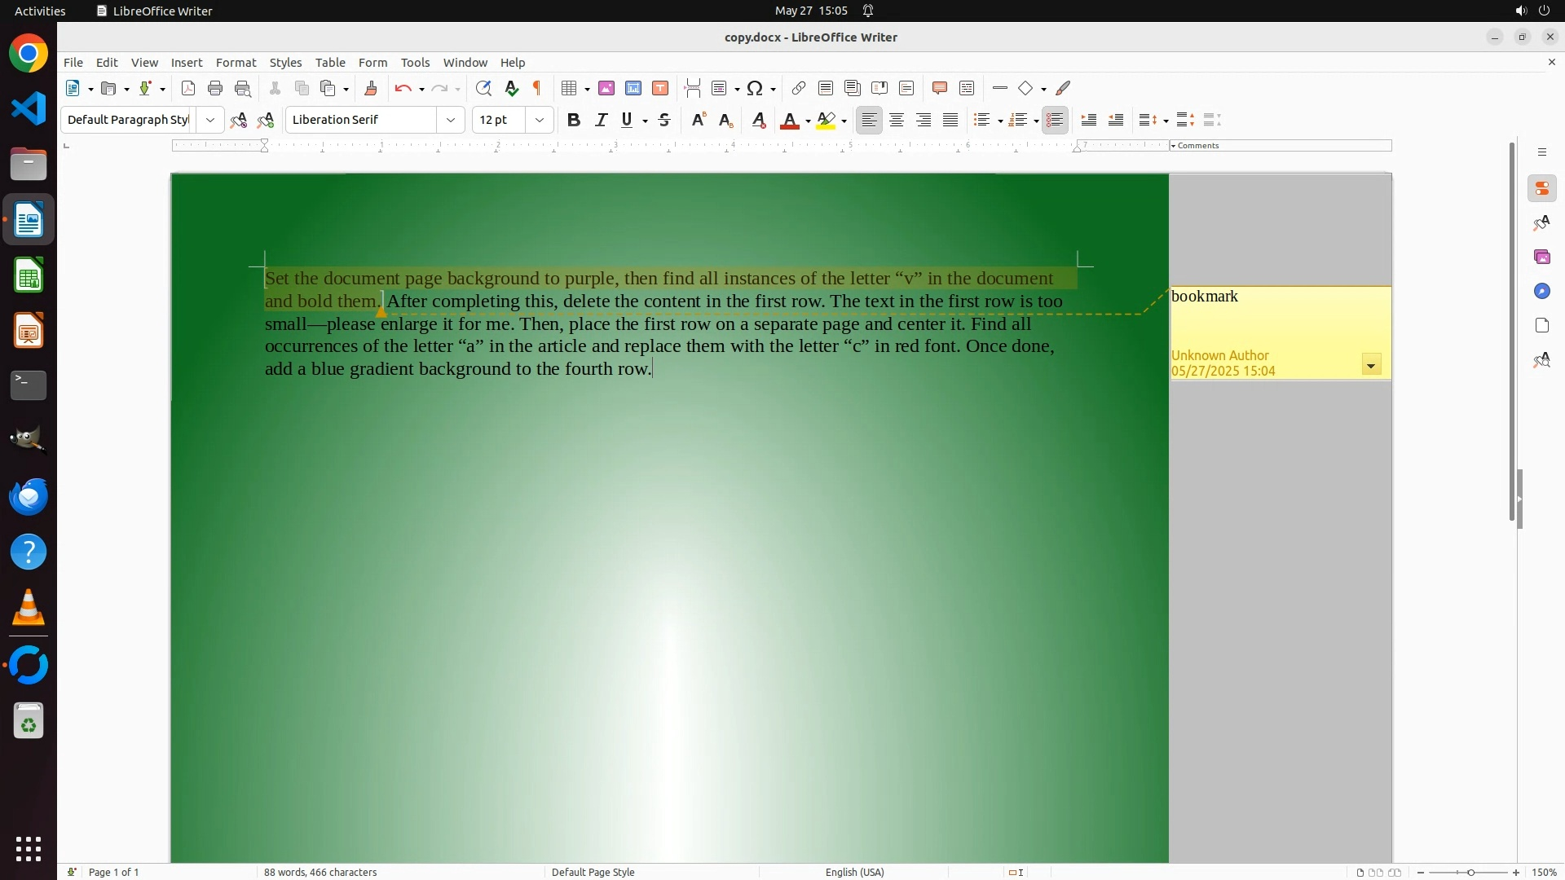Click the 150% zoom level in status bar
The image size is (1565, 880).
point(1544,872)
